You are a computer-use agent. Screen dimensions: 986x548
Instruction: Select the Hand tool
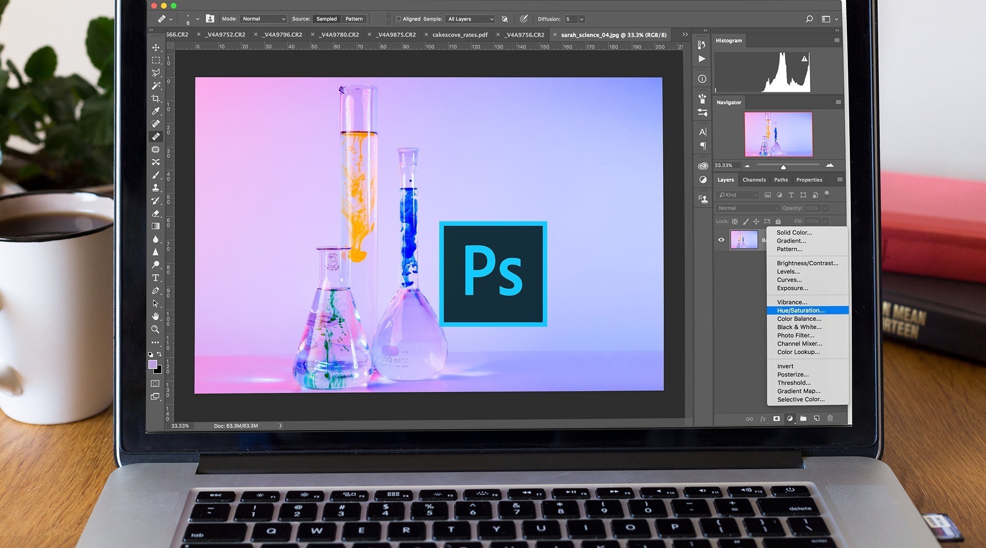156,316
